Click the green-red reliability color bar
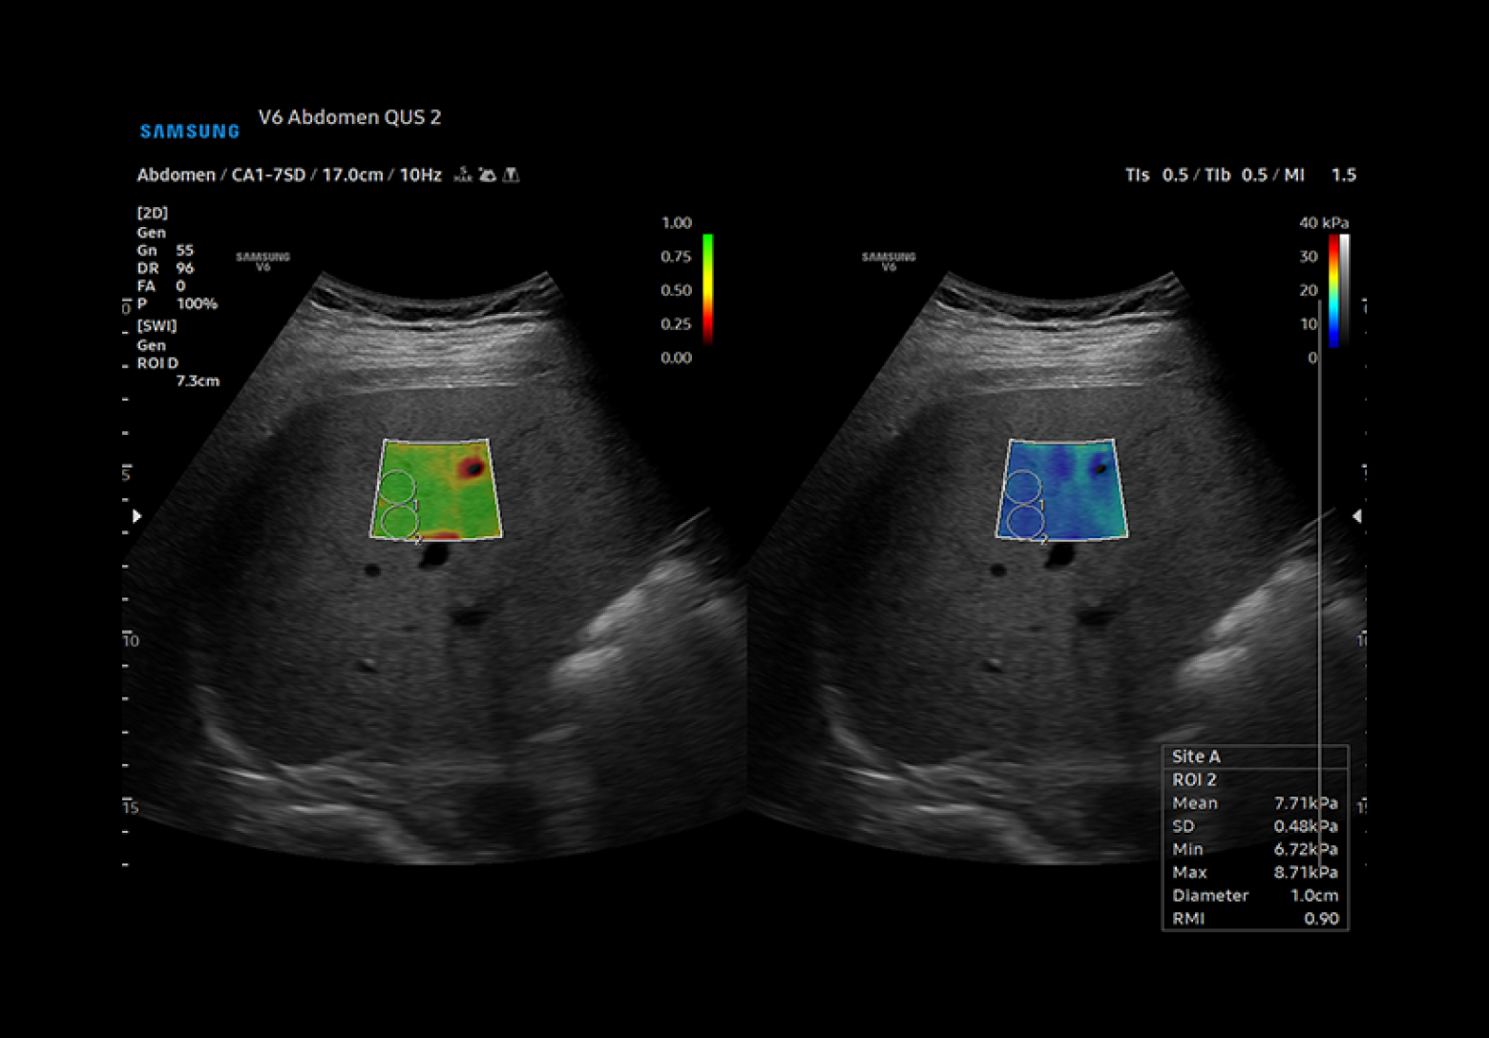Viewport: 1489px width, 1038px height. 707,289
